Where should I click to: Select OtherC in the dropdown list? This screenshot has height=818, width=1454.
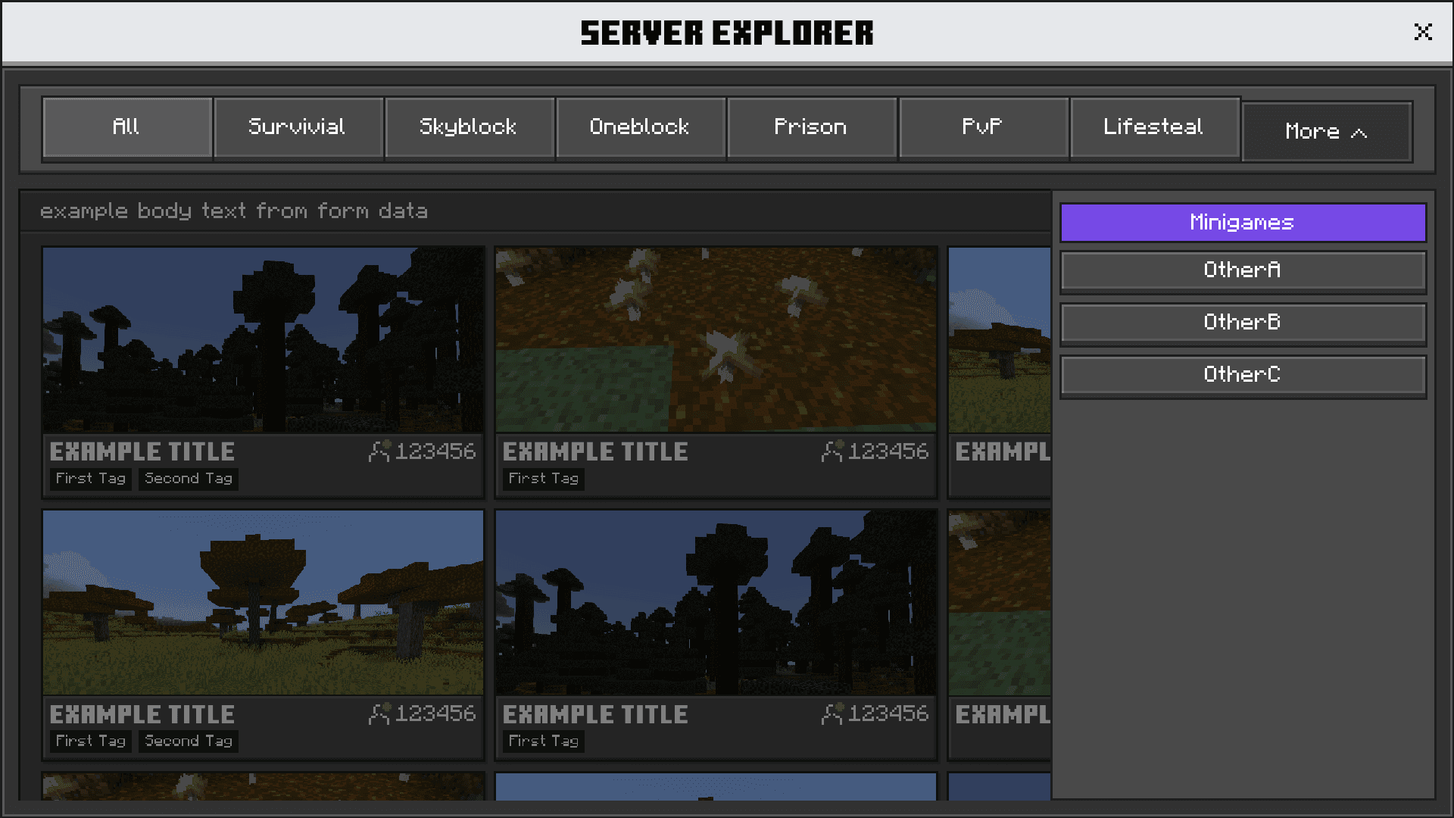point(1243,376)
